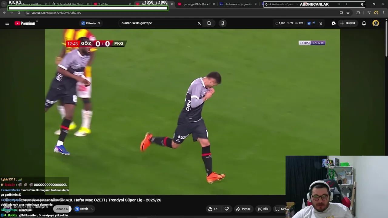Image resolution: width=388 pixels, height=218 pixels.
Task: Open the browser extensions puzzle icon
Action: (x=358, y=13)
